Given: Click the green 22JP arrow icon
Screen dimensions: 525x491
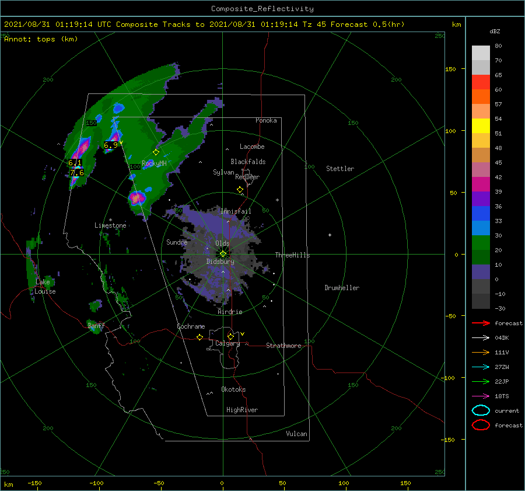Looking at the screenshot, I should (x=481, y=381).
